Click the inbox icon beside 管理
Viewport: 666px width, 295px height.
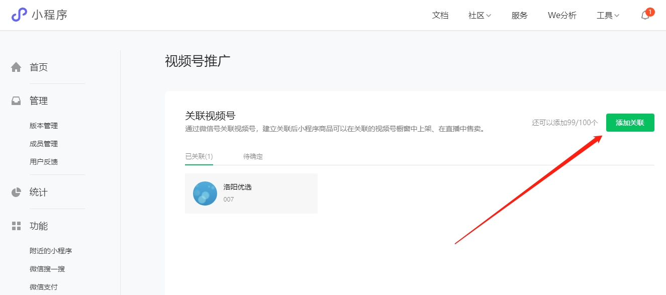pyautogui.click(x=17, y=101)
